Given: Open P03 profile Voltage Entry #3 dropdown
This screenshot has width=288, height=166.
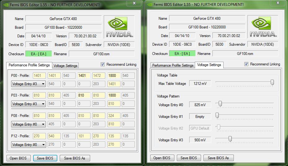Looking at the screenshot, I should 28,104.
